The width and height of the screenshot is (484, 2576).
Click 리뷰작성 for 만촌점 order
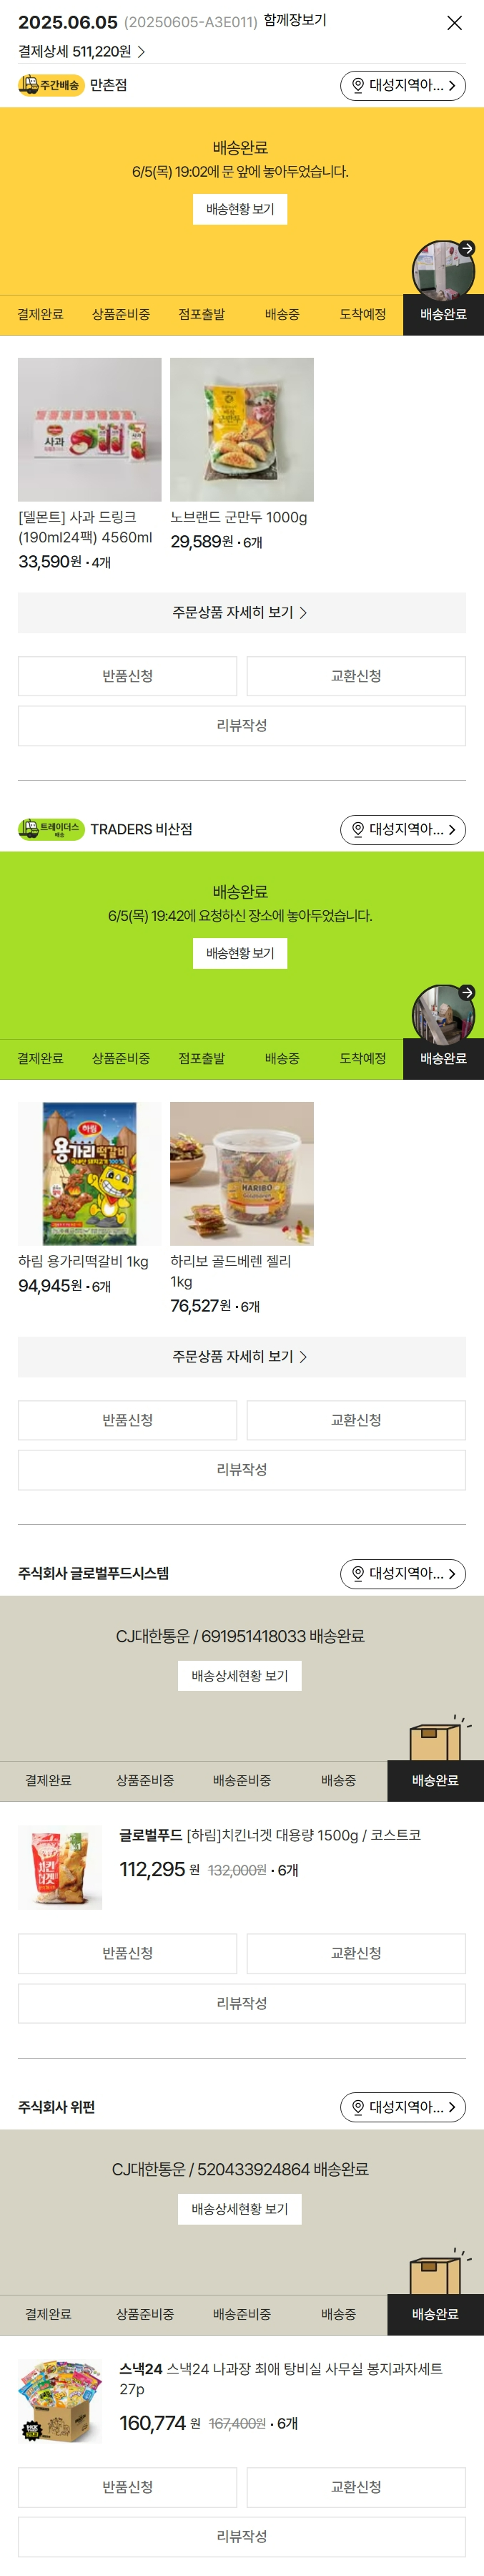tap(242, 726)
